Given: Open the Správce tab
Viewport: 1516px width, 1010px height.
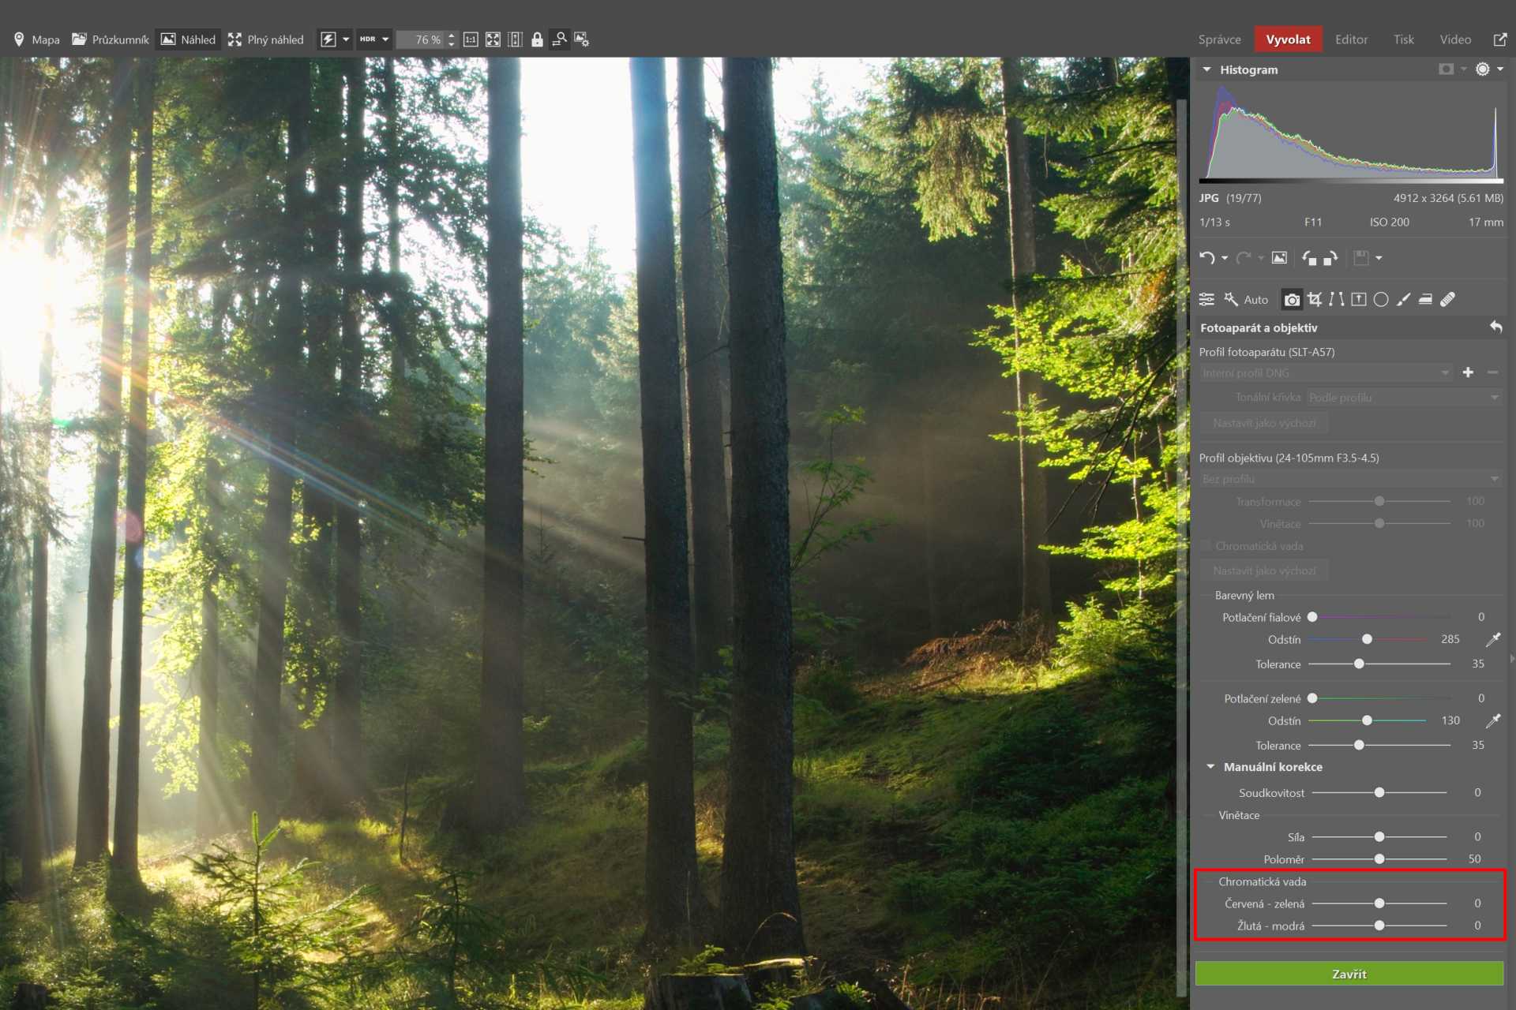Looking at the screenshot, I should click(x=1219, y=39).
